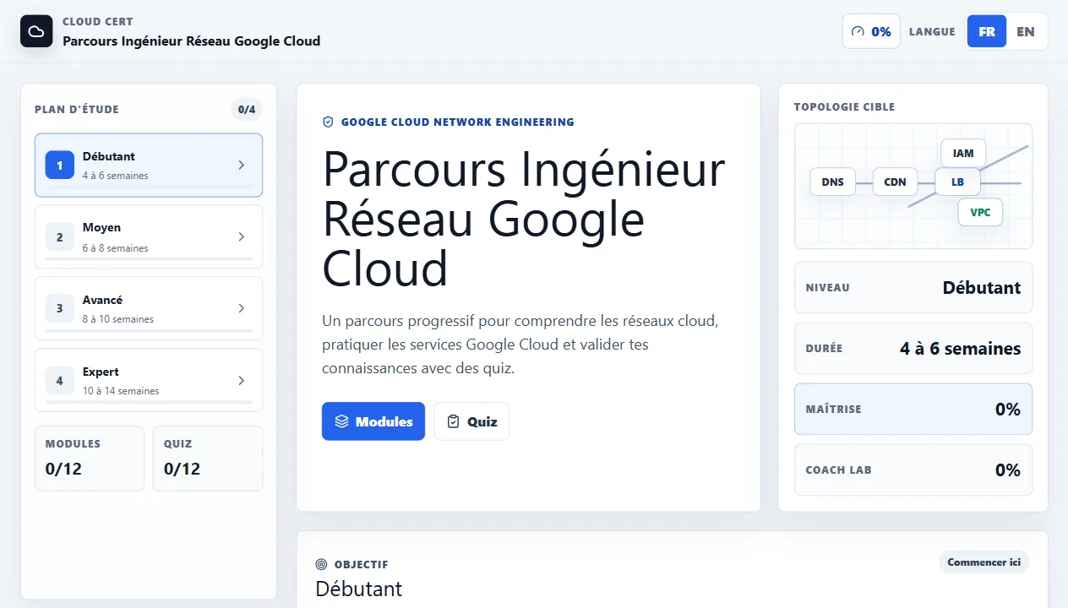1068x608 pixels.
Task: Expand the Débutant level chevron
Action: click(242, 166)
